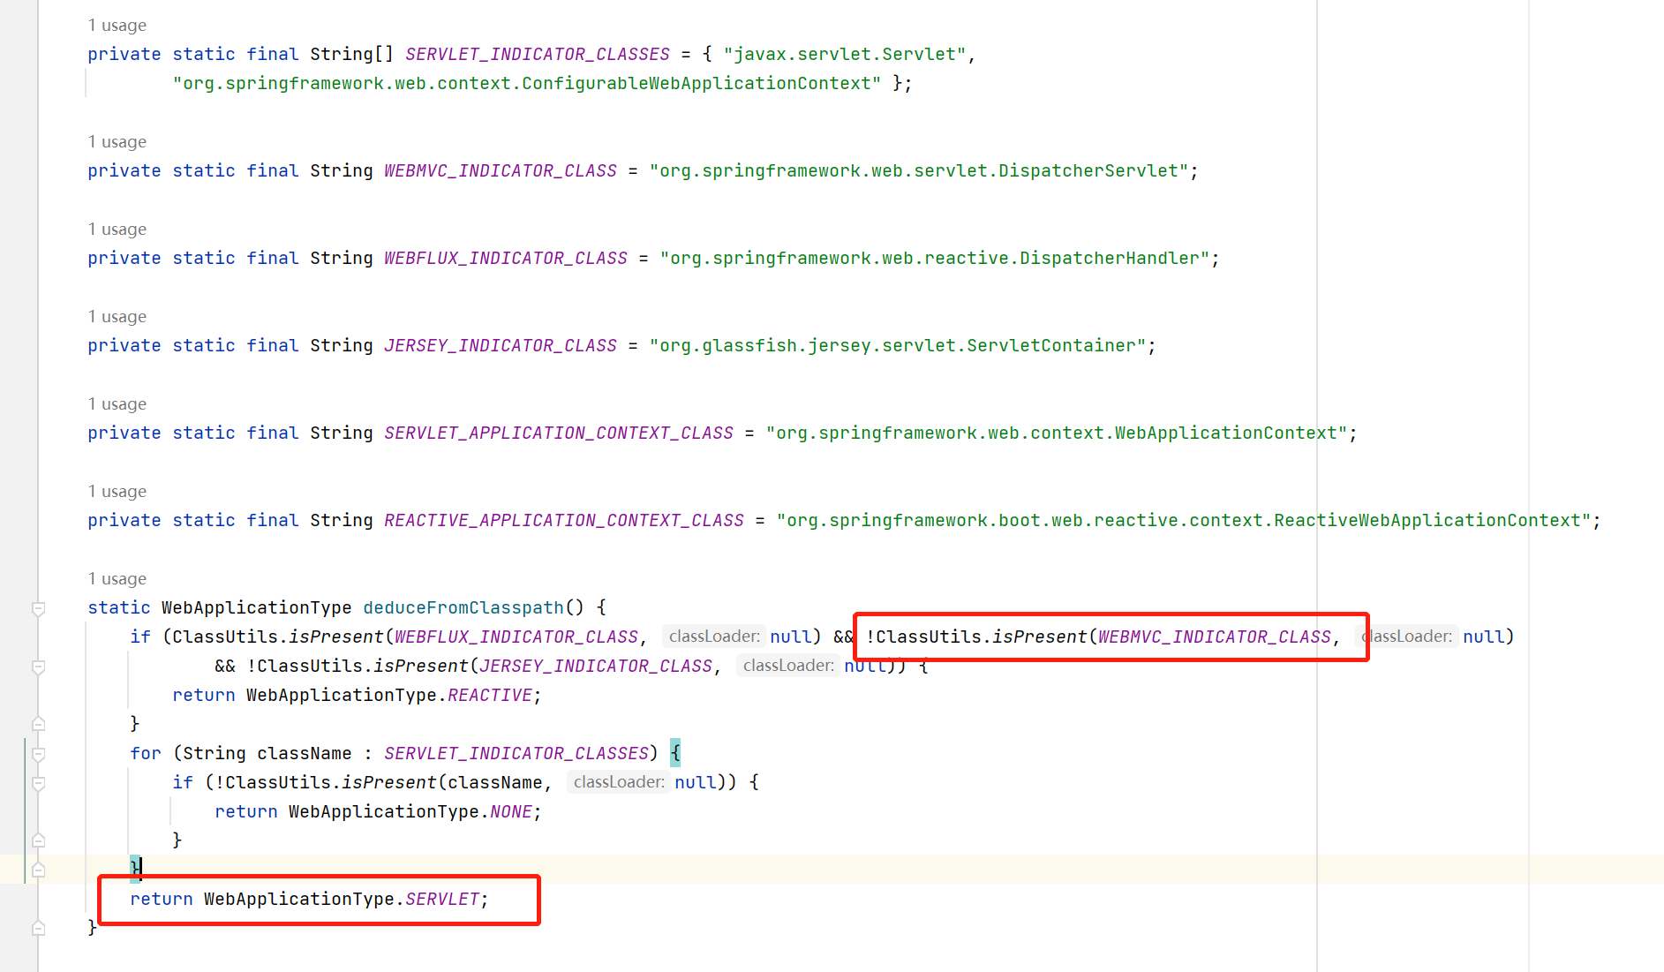Click the SERVLET_APPLICATION_CONTEXT_CLASS field name
This screenshot has width=1664, height=972.
coord(559,433)
